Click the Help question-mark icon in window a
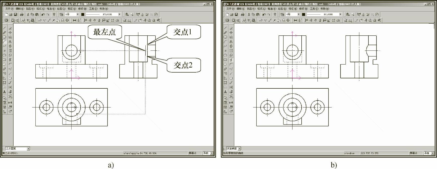This screenshot has height=169, width=437. (54, 15)
